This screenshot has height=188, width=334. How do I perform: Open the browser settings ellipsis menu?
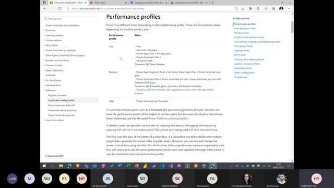pos(289,8)
